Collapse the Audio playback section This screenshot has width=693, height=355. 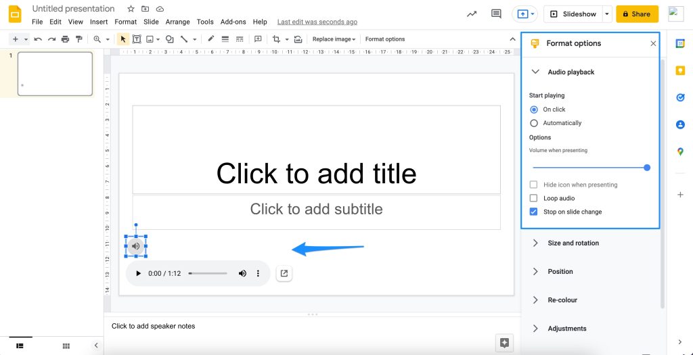[535, 72]
